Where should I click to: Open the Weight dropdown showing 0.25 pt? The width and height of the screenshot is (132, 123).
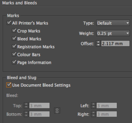(113, 33)
